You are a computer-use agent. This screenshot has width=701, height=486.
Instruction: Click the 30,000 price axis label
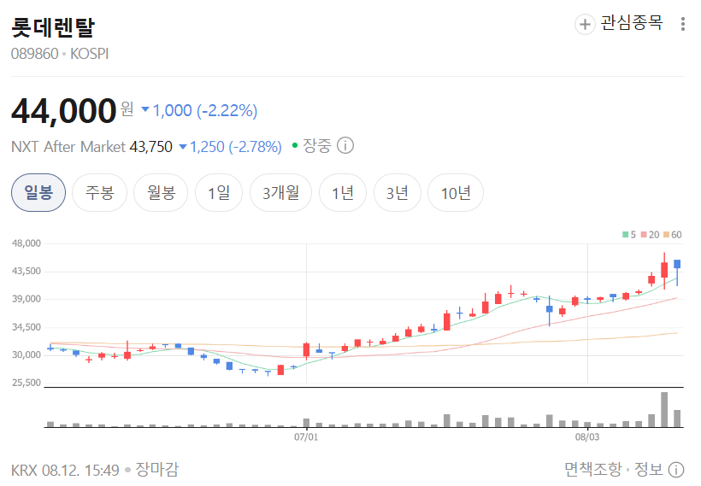[x=27, y=354]
